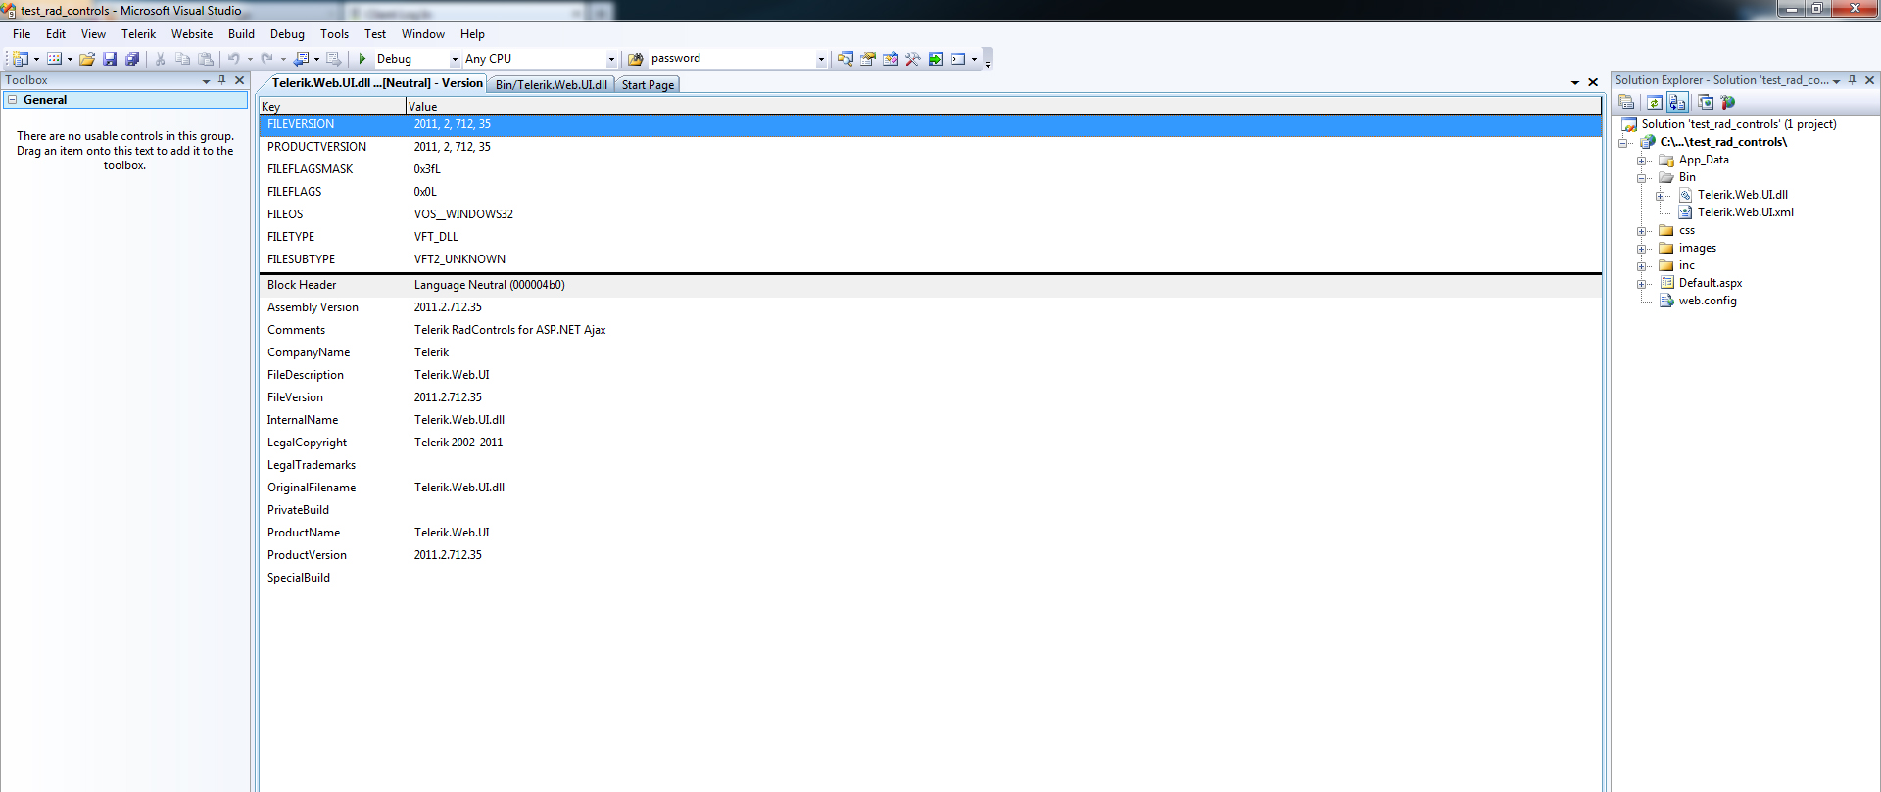Viewport: 1881px width, 792px height.
Task: Click the Value column header
Action: (x=1003, y=106)
